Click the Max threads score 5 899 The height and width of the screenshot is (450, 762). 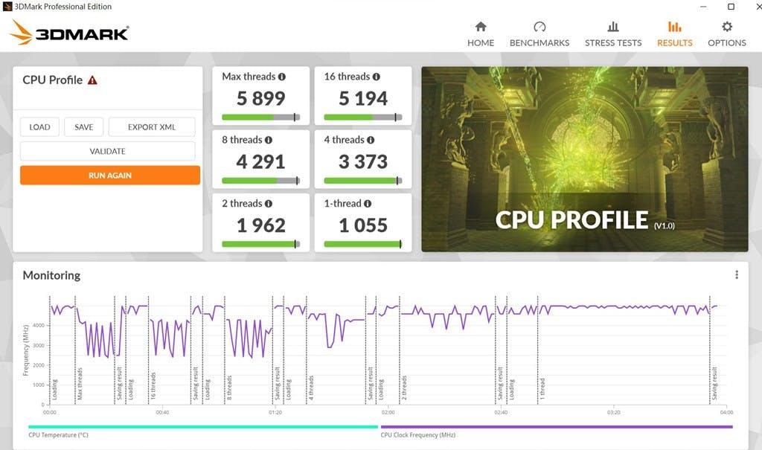[x=261, y=99]
